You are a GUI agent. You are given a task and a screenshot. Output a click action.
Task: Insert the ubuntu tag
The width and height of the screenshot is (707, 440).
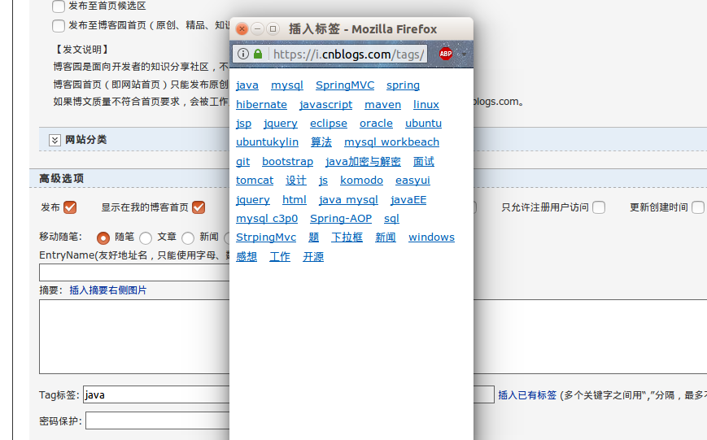click(x=423, y=124)
